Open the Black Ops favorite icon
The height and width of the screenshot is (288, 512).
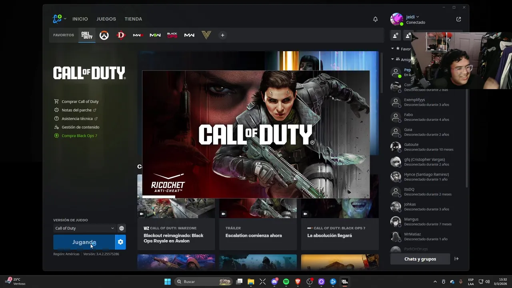[172, 35]
